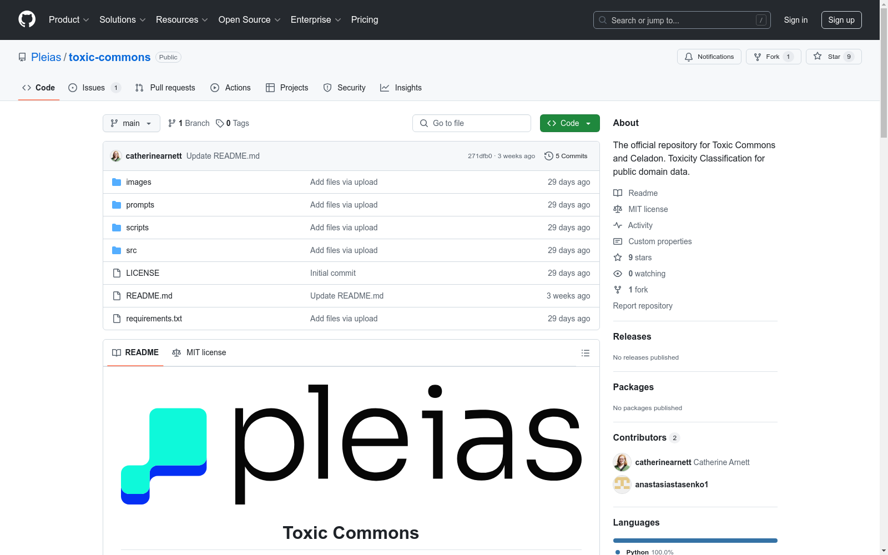
Task: Select the repository book icon beside Pleias
Action: pyautogui.click(x=22, y=57)
